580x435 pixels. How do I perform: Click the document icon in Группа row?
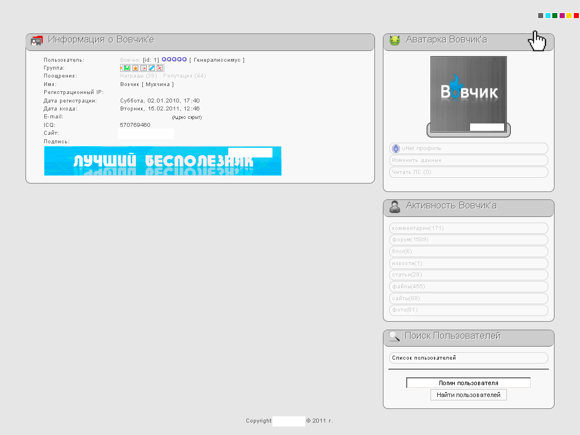(143, 68)
